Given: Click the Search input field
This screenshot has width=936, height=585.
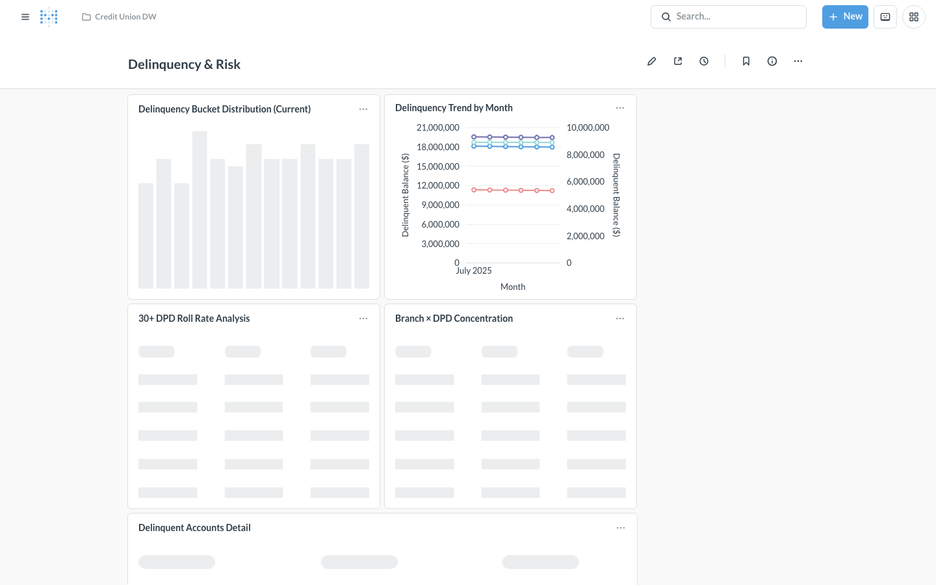Looking at the screenshot, I should coord(729,17).
